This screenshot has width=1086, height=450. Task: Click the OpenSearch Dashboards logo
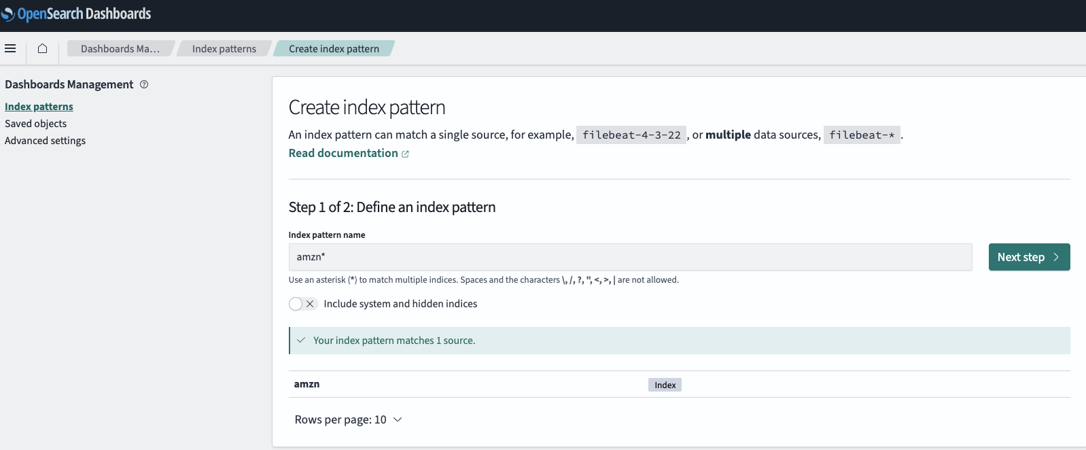(76, 14)
